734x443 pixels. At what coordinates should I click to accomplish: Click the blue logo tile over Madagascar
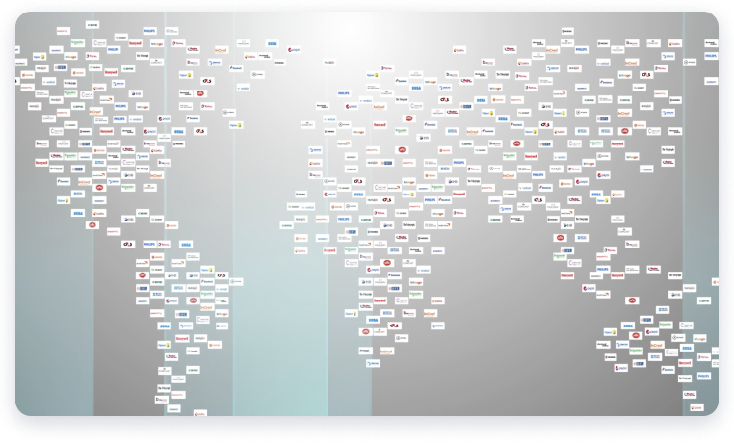point(437,326)
